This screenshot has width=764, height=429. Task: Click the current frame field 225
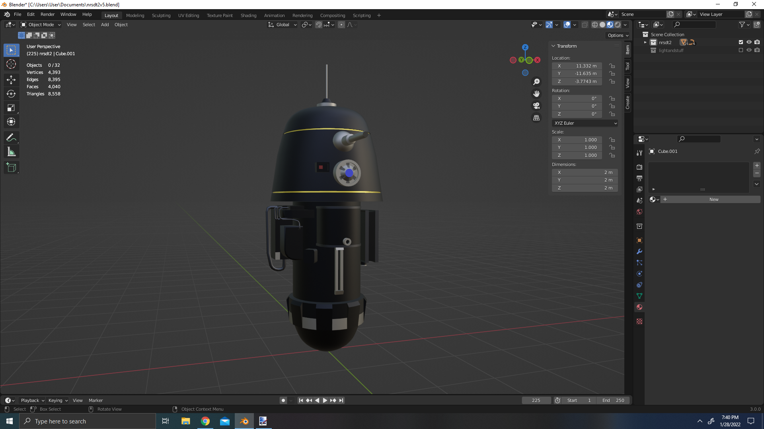coord(536,400)
